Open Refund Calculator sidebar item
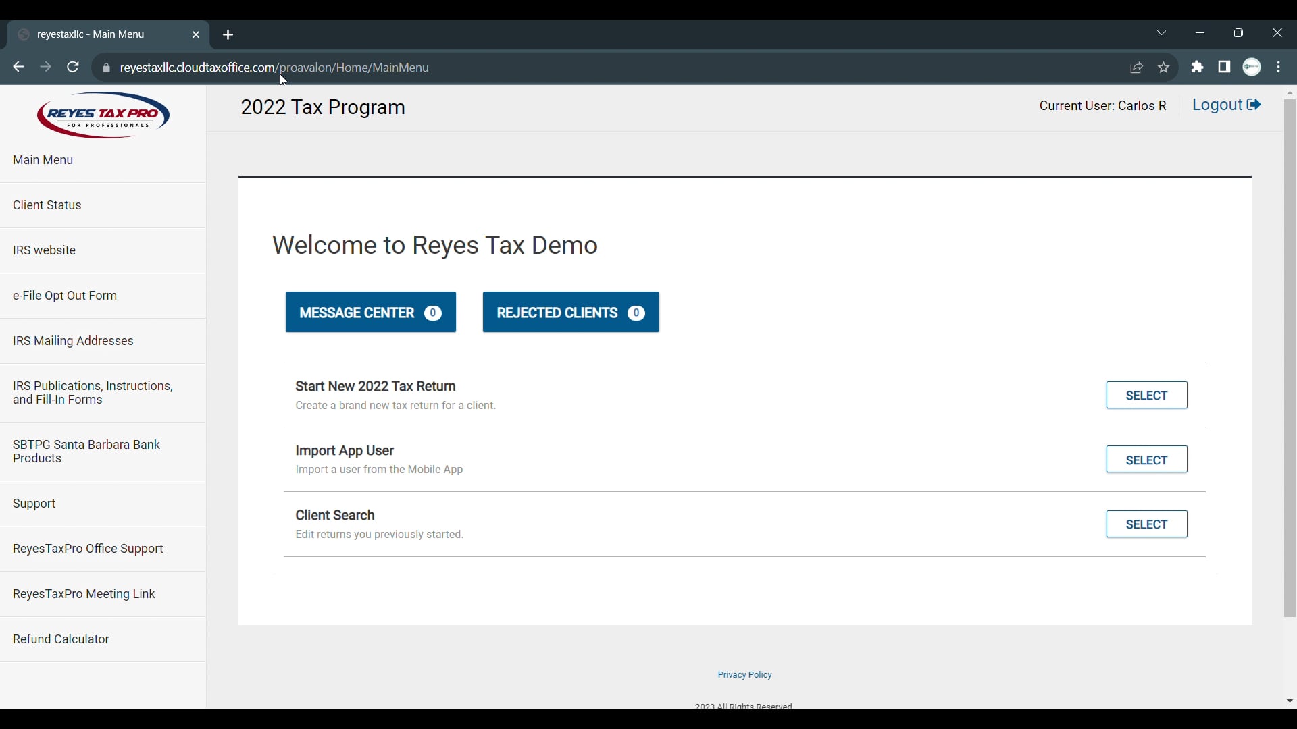The height and width of the screenshot is (729, 1297). pyautogui.click(x=61, y=639)
